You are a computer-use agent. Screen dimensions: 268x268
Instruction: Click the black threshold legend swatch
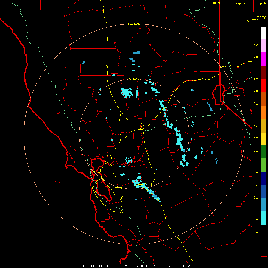point(263,232)
